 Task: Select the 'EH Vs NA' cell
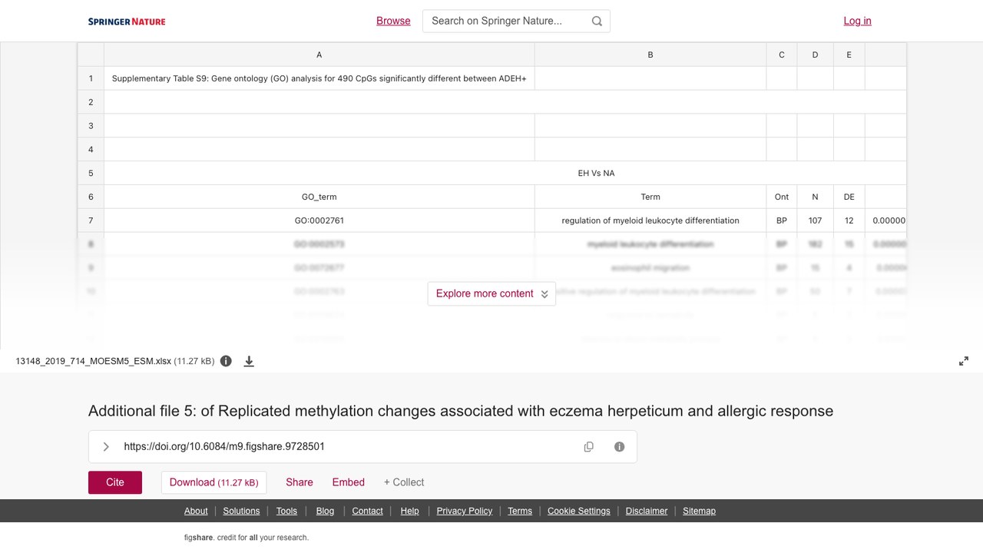(505, 173)
